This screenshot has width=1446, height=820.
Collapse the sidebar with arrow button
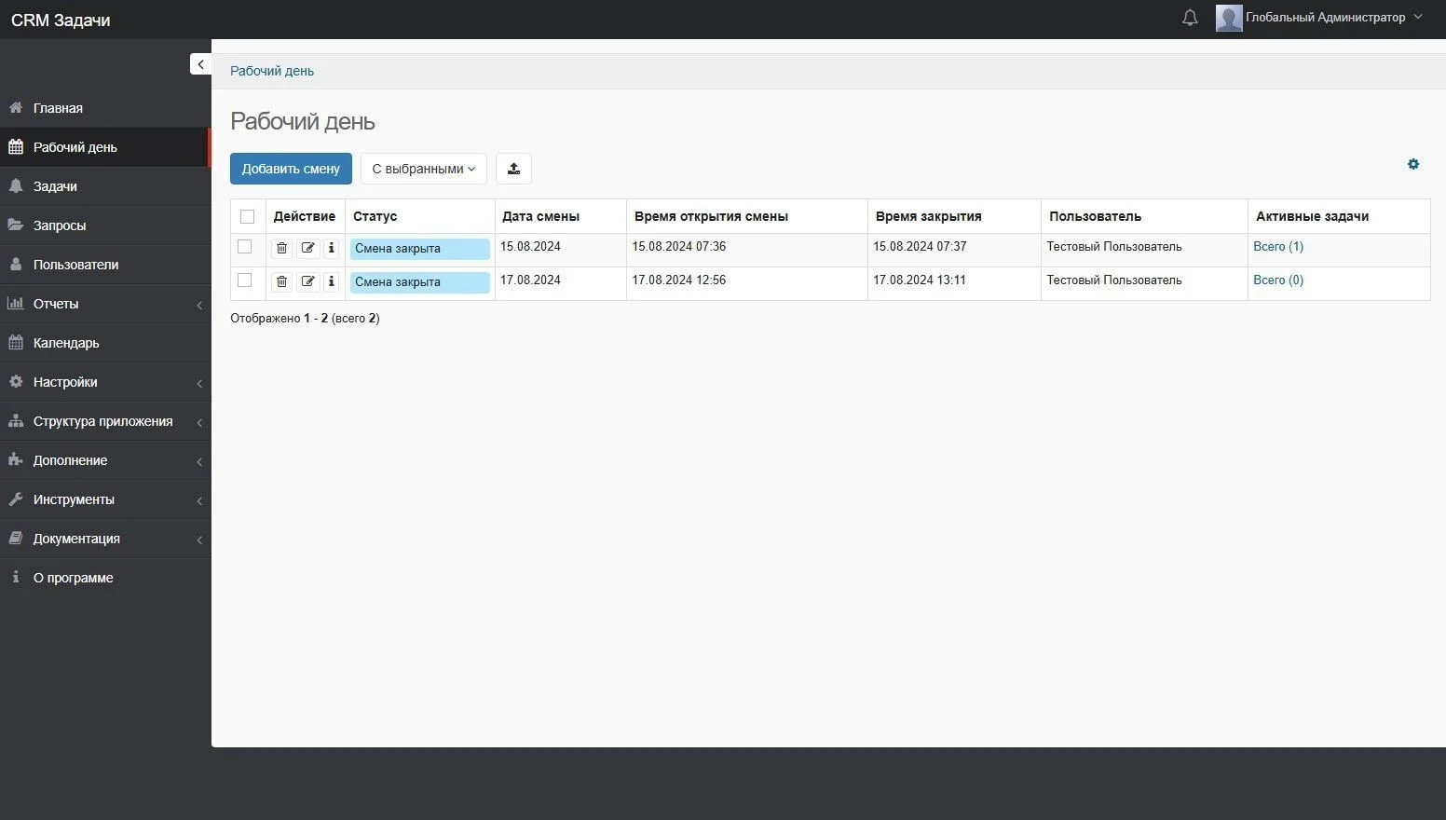coord(200,63)
